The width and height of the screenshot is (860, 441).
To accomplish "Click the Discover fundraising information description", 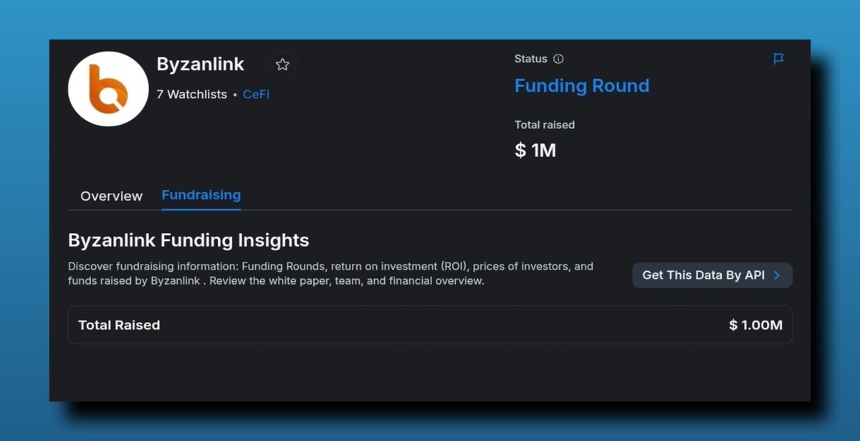I will click(x=330, y=273).
